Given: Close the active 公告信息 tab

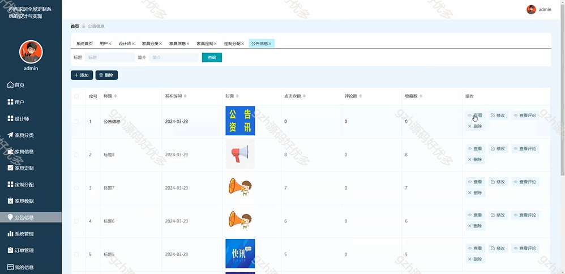Looking at the screenshot, I should point(270,44).
